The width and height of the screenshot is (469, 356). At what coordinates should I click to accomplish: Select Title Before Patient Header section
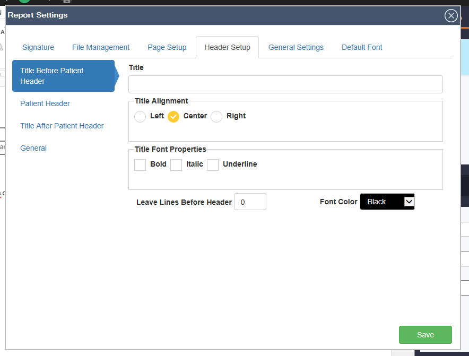click(x=63, y=76)
